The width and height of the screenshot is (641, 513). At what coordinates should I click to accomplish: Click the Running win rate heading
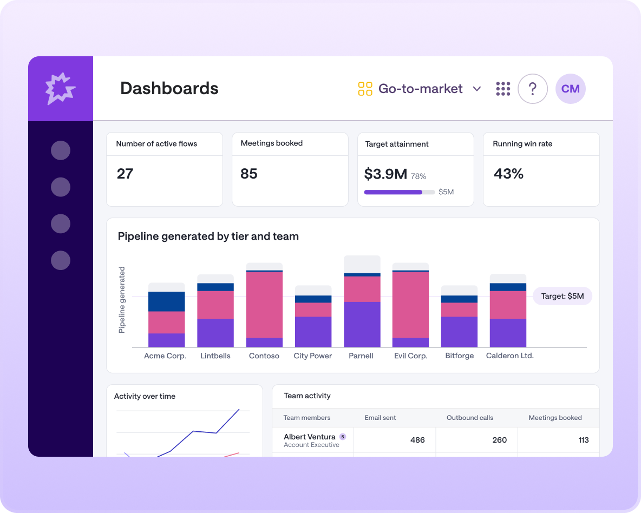pyautogui.click(x=522, y=144)
